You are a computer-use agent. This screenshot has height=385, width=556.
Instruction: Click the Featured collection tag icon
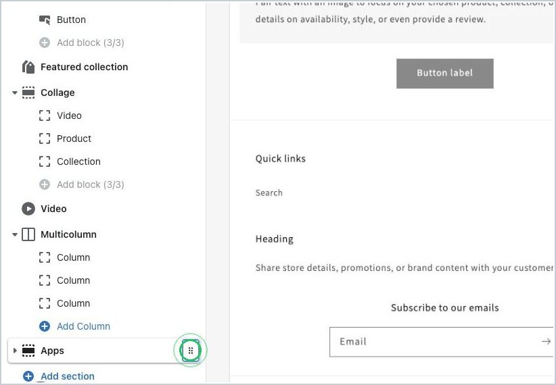pyautogui.click(x=28, y=67)
